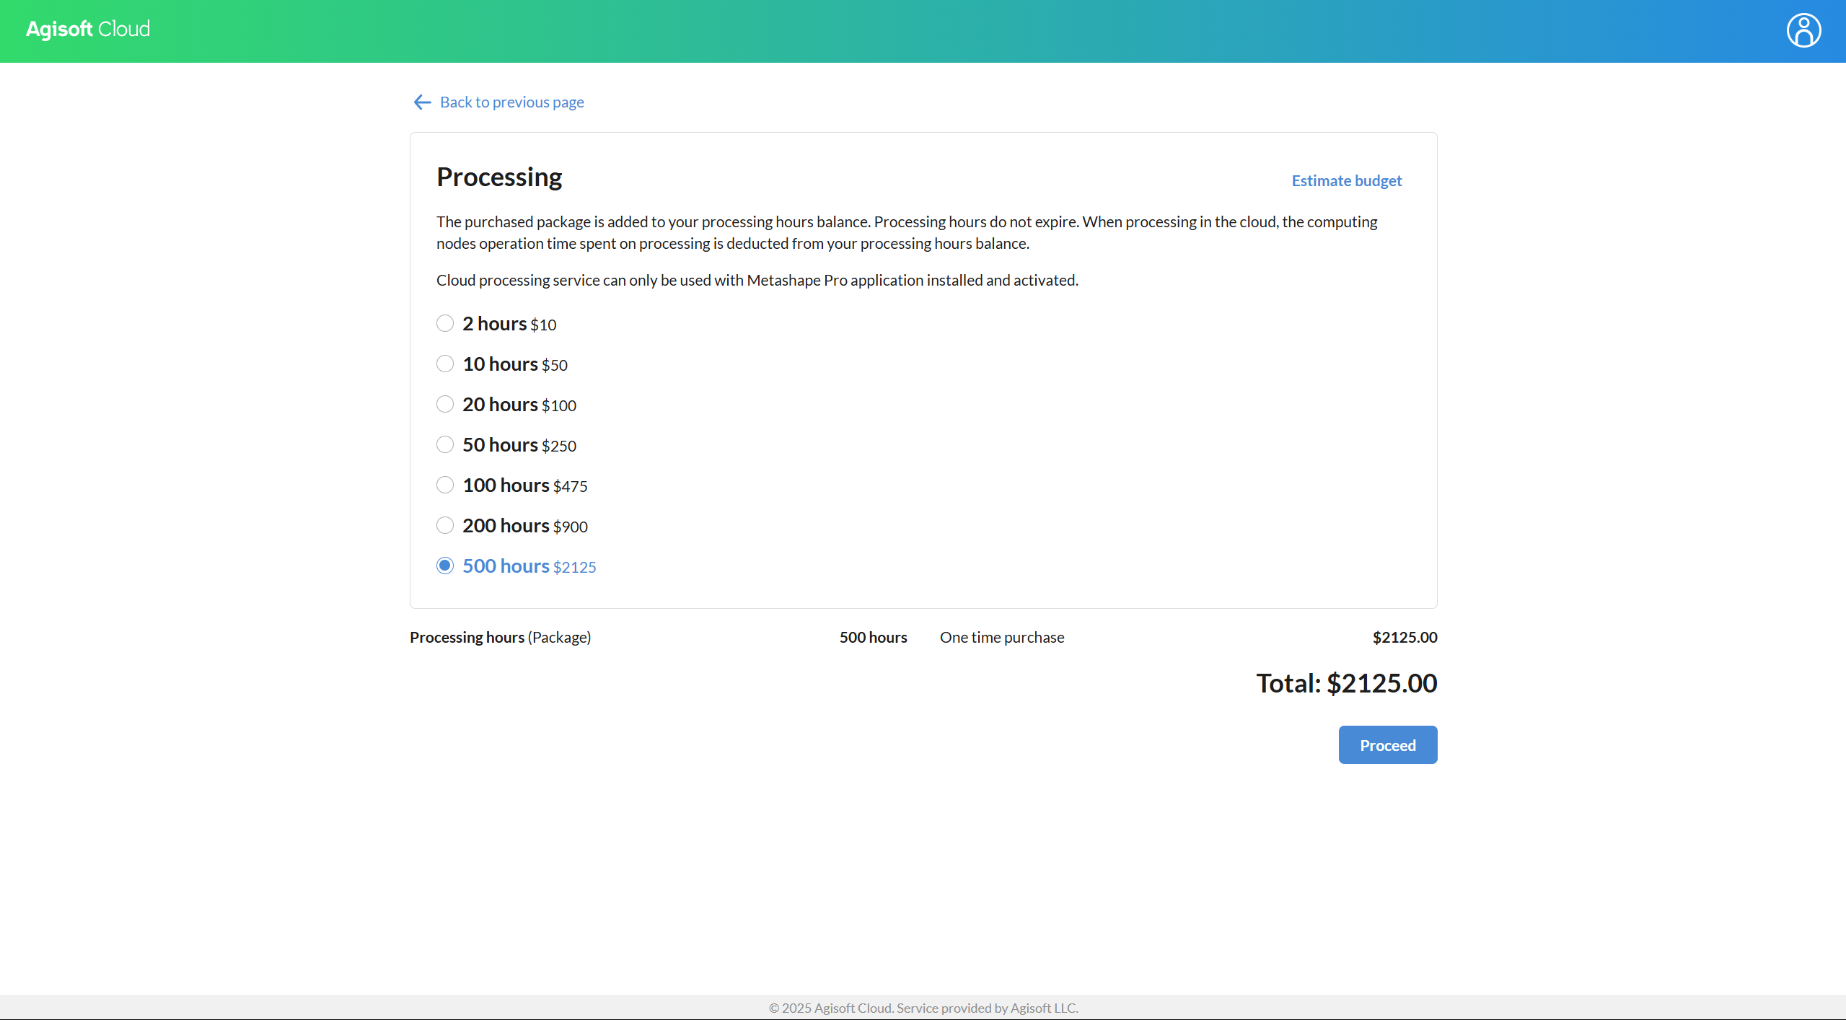The height and width of the screenshot is (1020, 1846).
Task: Click the 2 hours $10 label
Action: pyautogui.click(x=509, y=324)
